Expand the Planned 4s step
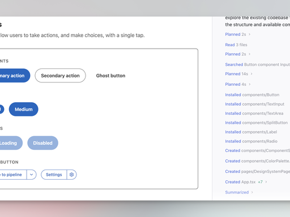Screen dimensions: 290x217 point(238,84)
